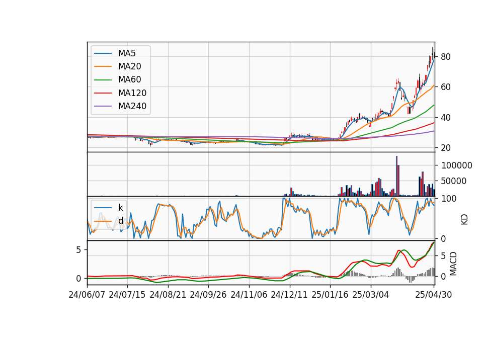483x347 pixels.
Task: Click the 24/11/06 date tick label
Action: (x=249, y=295)
